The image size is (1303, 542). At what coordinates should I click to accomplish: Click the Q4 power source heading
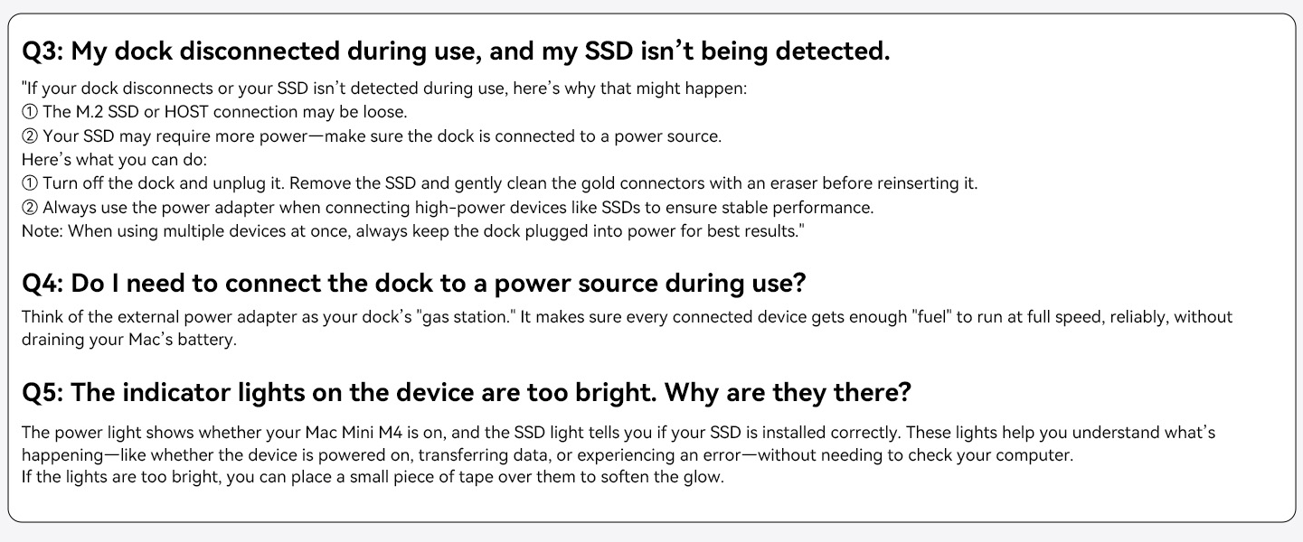413,284
